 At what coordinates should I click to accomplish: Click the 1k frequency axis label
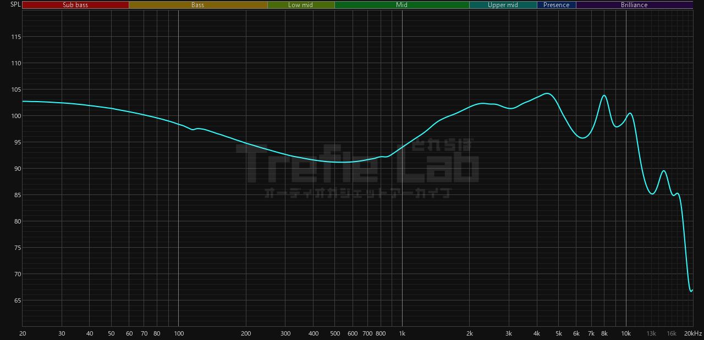point(402,333)
